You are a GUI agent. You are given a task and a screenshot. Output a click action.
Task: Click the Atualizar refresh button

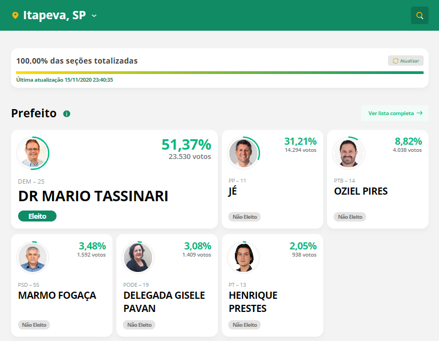[x=406, y=61]
